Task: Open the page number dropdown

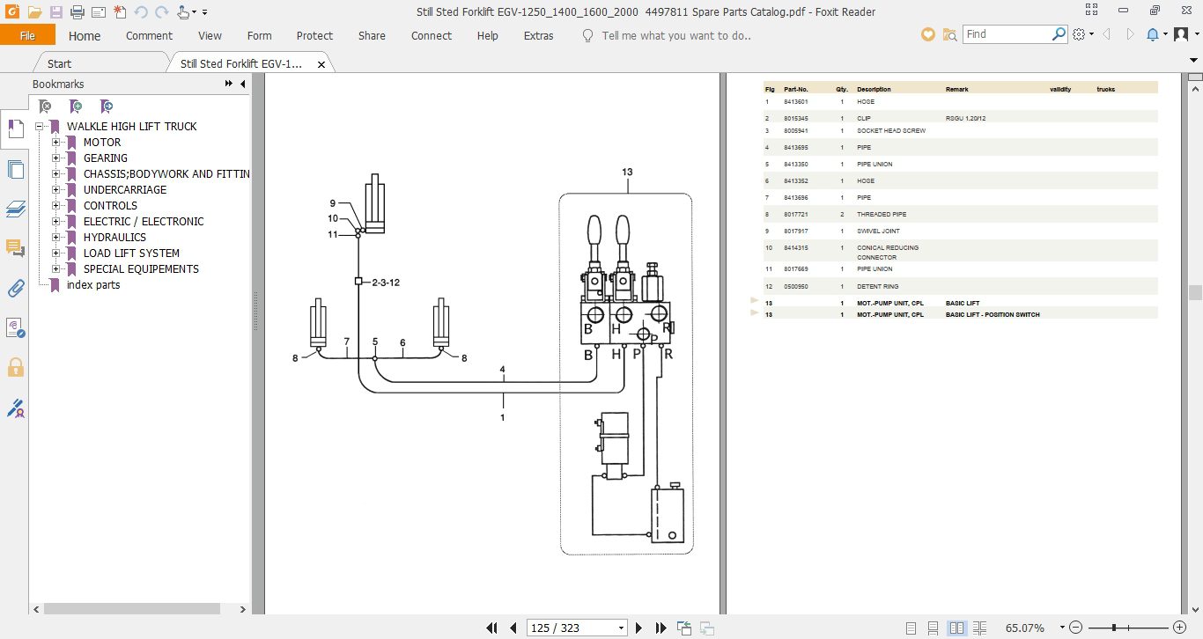Action: click(622, 628)
